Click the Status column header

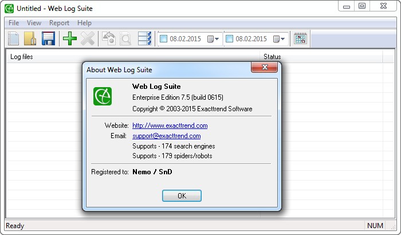[321, 57]
